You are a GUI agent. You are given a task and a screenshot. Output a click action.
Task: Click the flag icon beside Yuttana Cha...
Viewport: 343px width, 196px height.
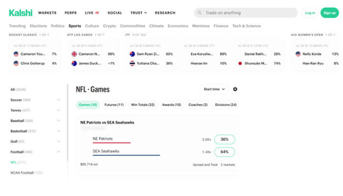click(132, 63)
